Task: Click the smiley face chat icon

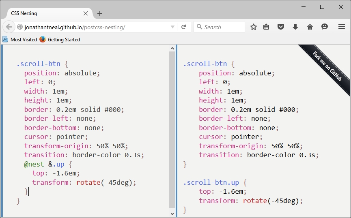Action: [x=324, y=27]
